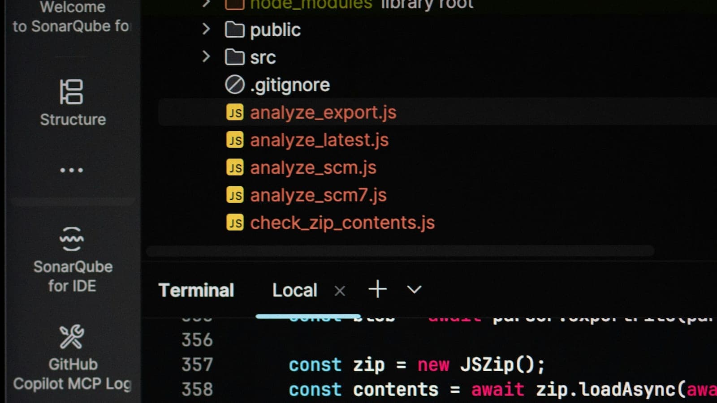Click the src folder icon
This screenshot has height=403, width=717.
[x=234, y=57]
